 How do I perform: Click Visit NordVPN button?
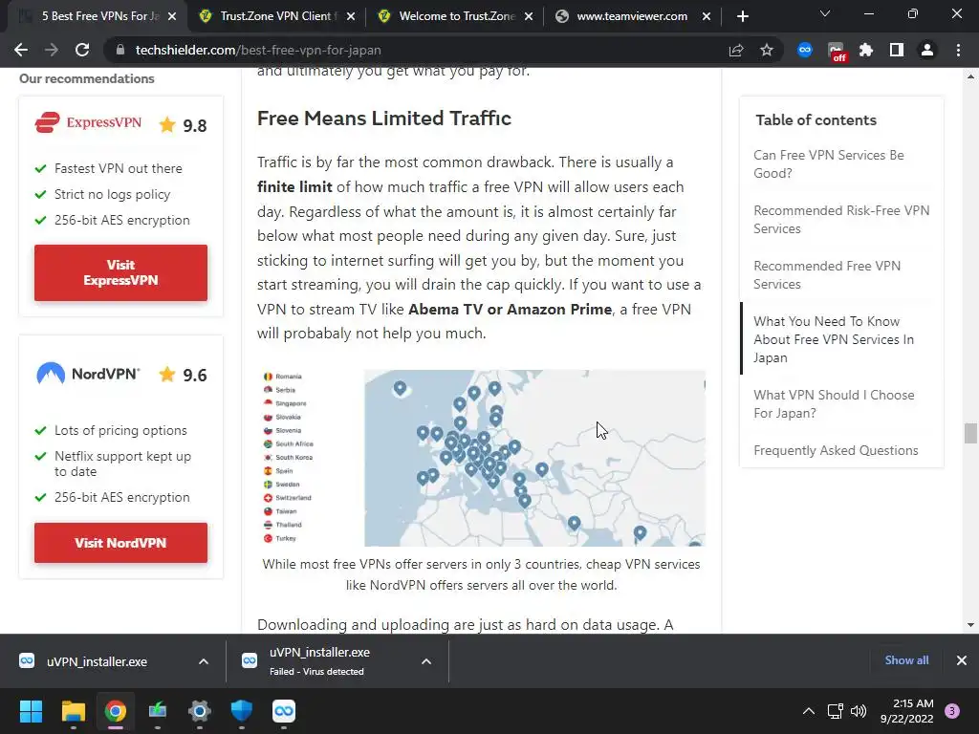pos(120,543)
